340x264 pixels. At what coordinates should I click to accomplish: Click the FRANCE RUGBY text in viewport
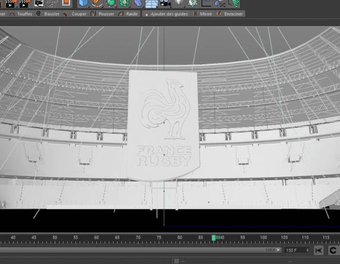[164, 156]
